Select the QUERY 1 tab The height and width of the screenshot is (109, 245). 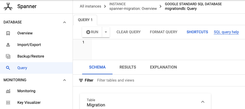[x=85, y=20]
